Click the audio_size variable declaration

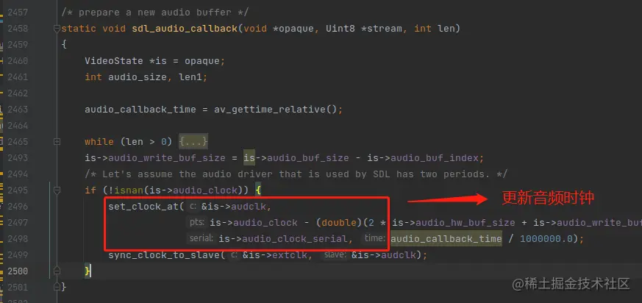pos(138,77)
